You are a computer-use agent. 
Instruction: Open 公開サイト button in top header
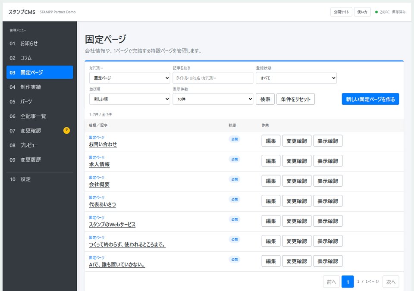[x=341, y=12]
